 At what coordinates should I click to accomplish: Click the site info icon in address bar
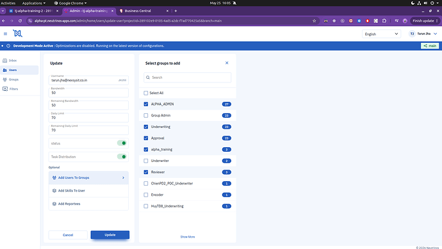coord(30,21)
